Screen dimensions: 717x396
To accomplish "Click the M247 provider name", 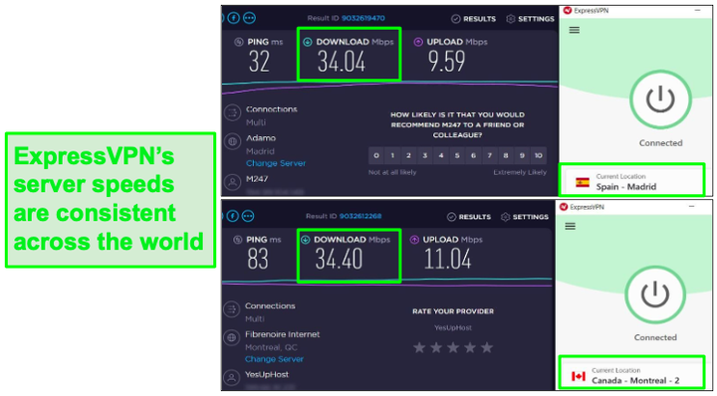I will click(257, 178).
